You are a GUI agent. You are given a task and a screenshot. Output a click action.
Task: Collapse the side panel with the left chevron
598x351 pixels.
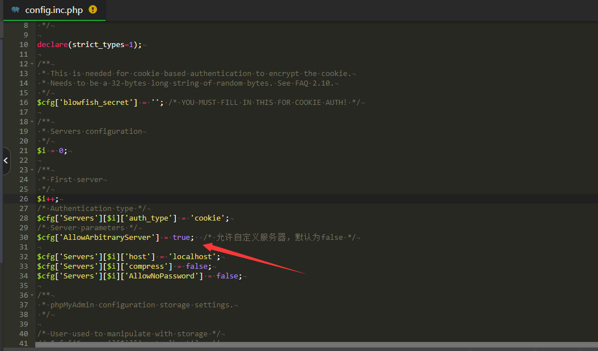(x=5, y=161)
